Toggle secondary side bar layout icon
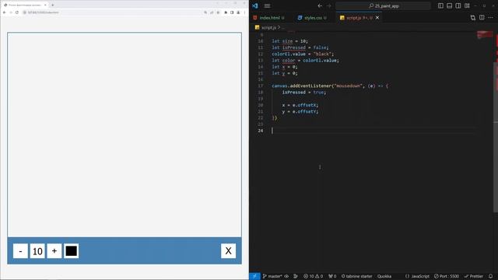 tap(458, 5)
